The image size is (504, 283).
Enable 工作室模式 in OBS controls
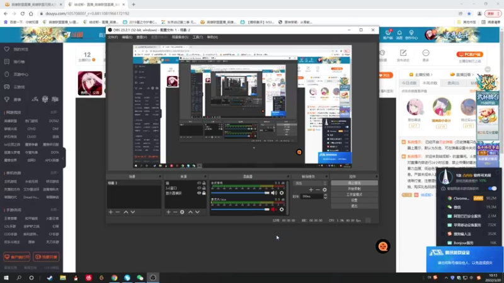(354, 194)
